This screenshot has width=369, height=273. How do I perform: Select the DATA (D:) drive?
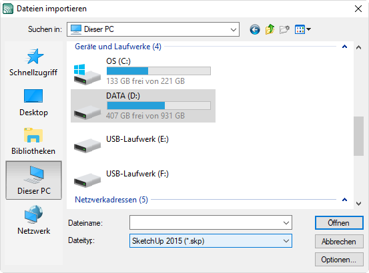click(143, 106)
